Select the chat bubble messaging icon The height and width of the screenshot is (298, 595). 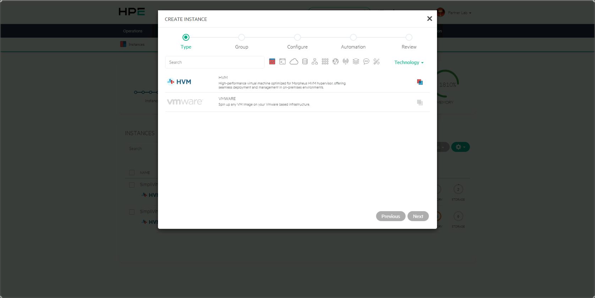pos(366,62)
